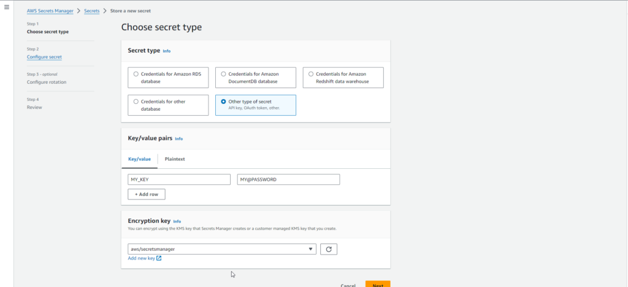Open the aws/secretsmanager encryption key dropdown
The image size is (628, 287).
222,249
